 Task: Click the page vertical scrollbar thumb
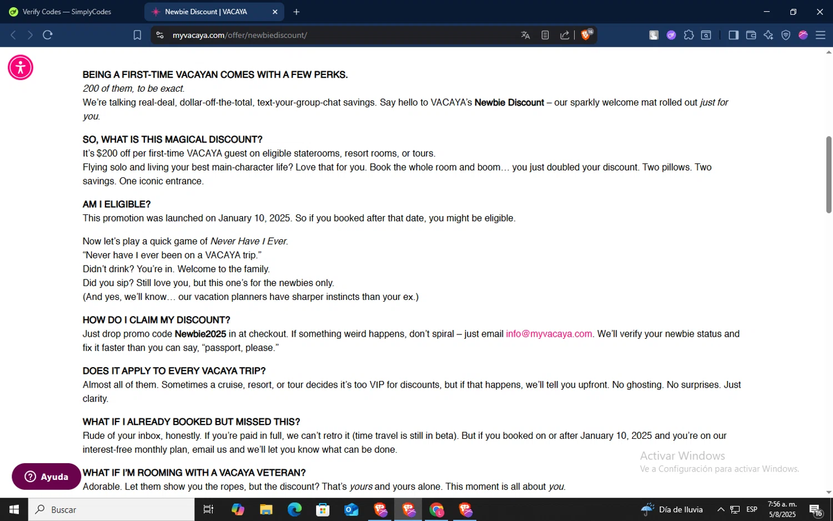[x=829, y=174]
